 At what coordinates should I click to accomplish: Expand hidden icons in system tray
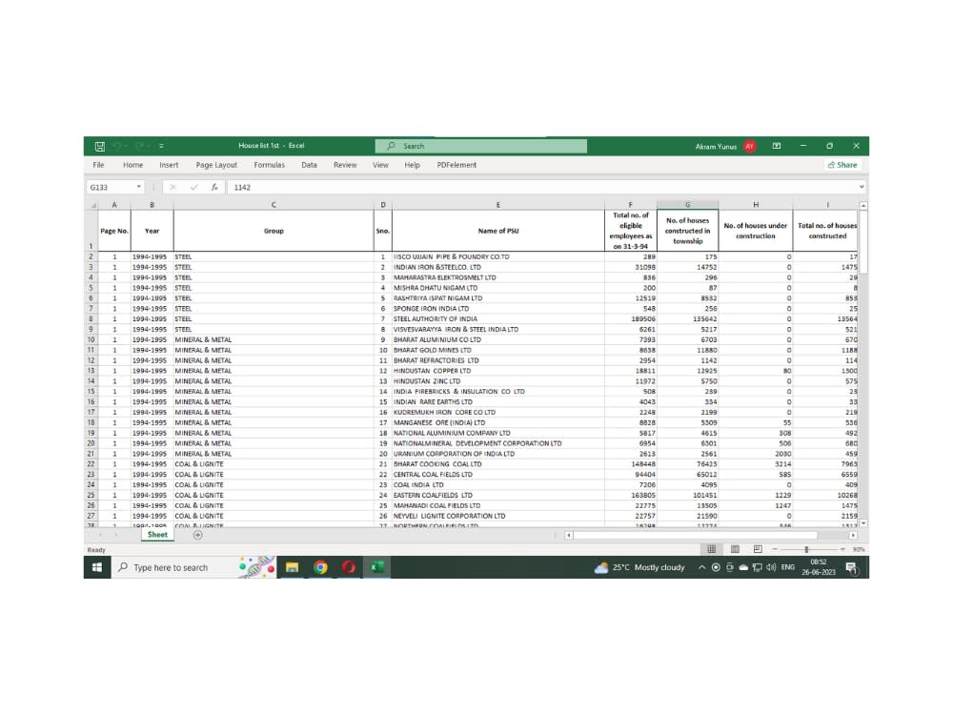703,567
